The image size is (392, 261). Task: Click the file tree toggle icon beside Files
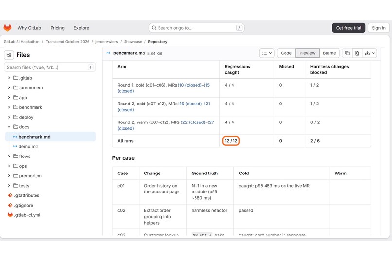9,55
